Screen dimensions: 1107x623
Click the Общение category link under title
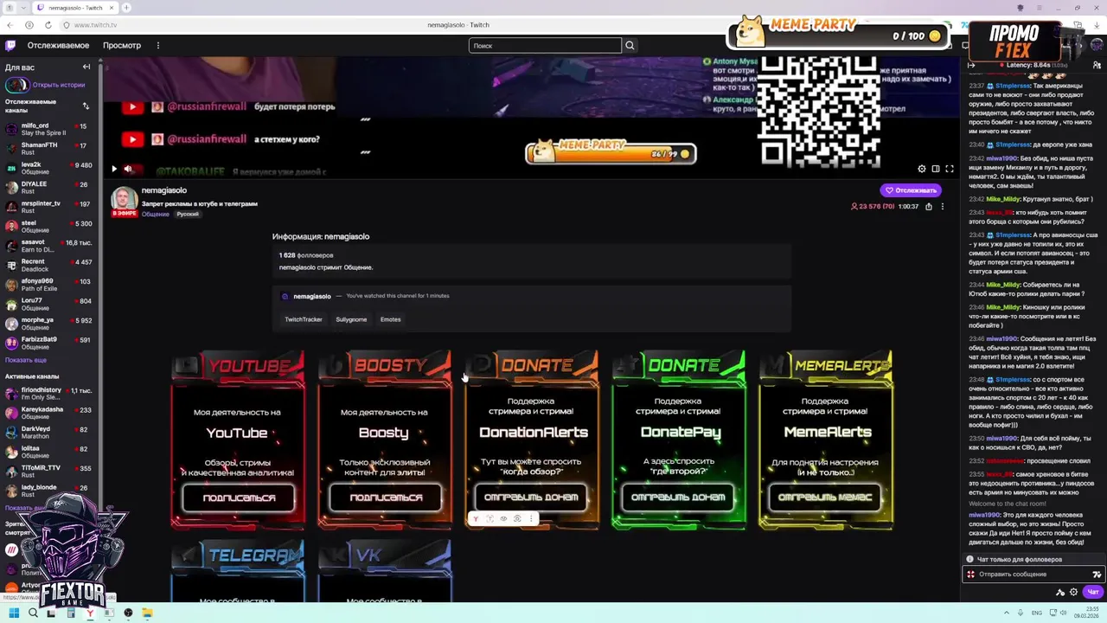click(156, 214)
